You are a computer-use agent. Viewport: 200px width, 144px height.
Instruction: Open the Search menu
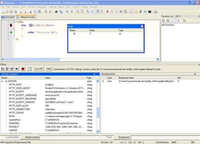(x=16, y=7)
